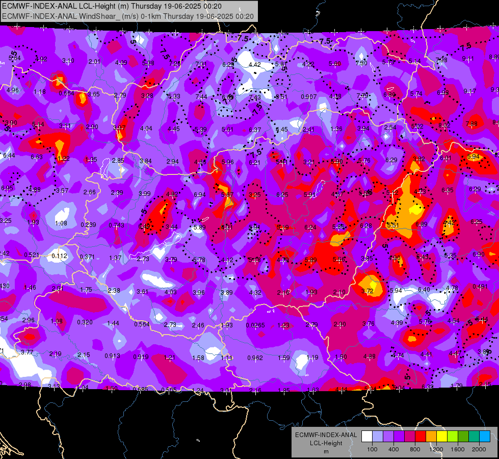Click legend tick label '2000'
499x459 pixels.
(479, 449)
